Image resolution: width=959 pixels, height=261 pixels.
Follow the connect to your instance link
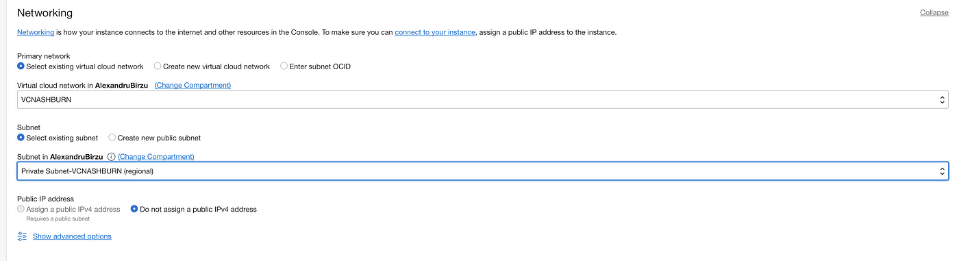click(x=435, y=32)
